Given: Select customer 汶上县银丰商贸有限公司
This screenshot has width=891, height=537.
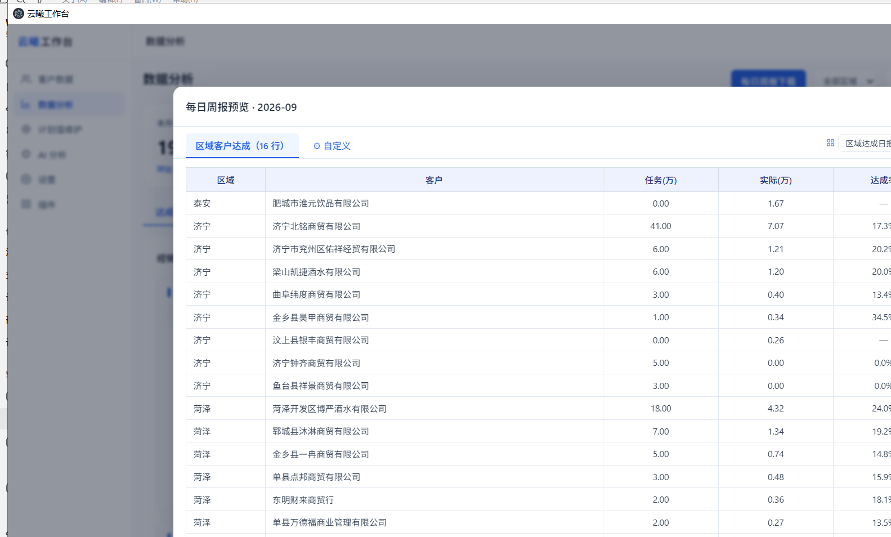Looking at the screenshot, I should [321, 340].
